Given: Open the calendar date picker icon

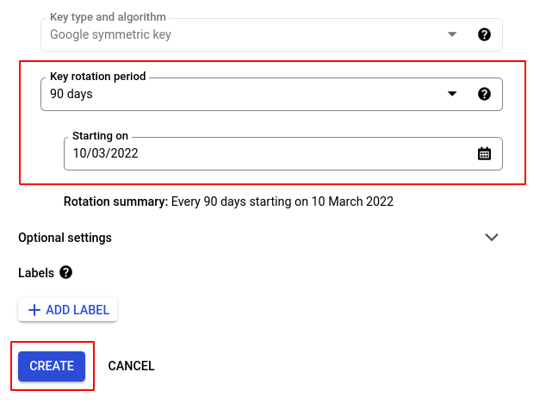Looking at the screenshot, I should [x=484, y=153].
